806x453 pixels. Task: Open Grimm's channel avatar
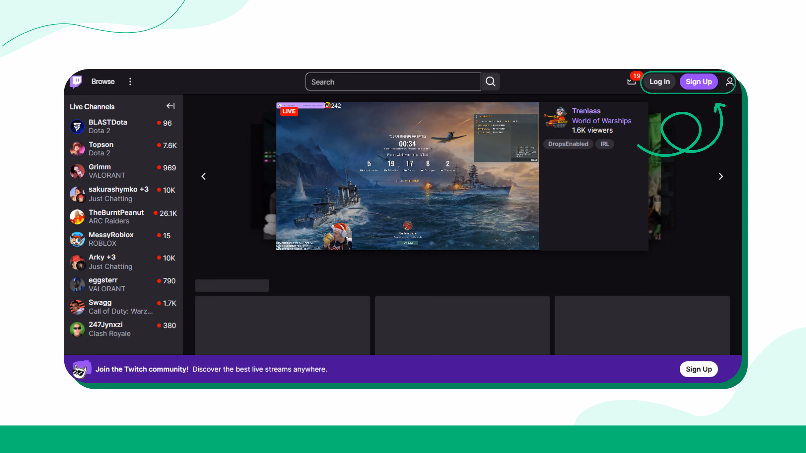pos(77,171)
